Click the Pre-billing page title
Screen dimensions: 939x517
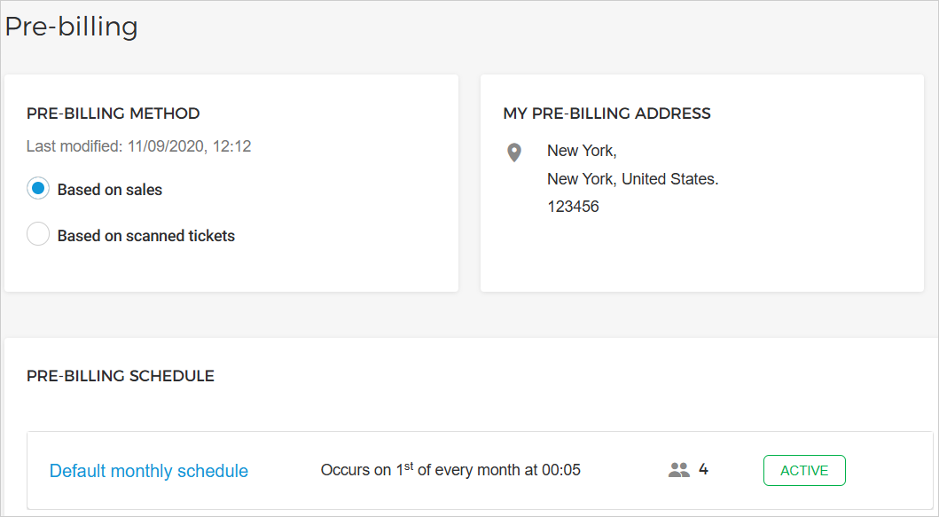click(x=72, y=27)
